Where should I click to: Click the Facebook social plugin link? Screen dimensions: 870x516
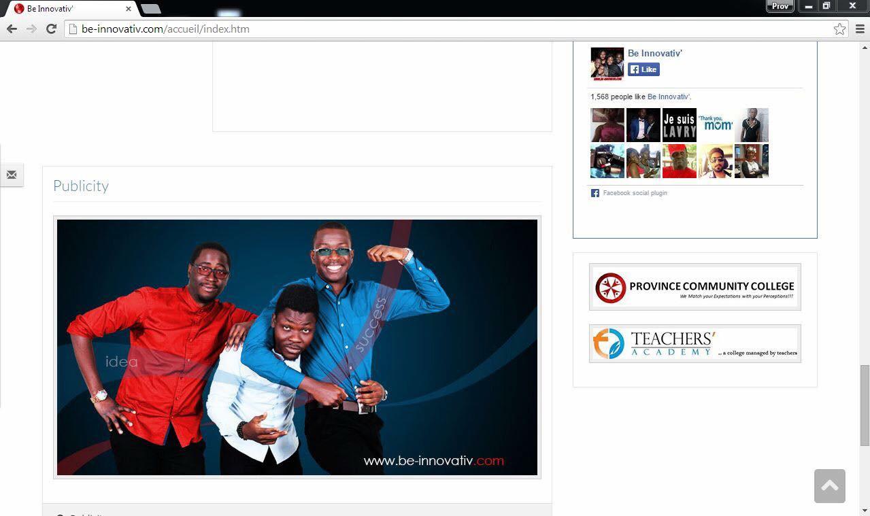tap(635, 193)
